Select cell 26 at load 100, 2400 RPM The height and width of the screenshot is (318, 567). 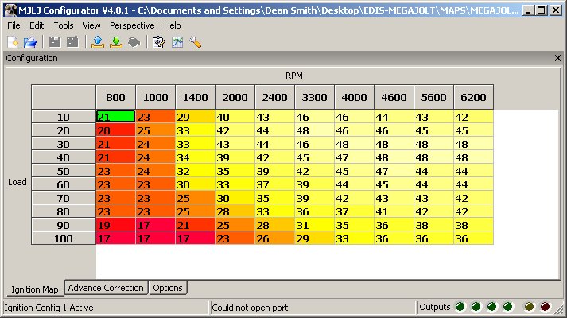[275, 238]
